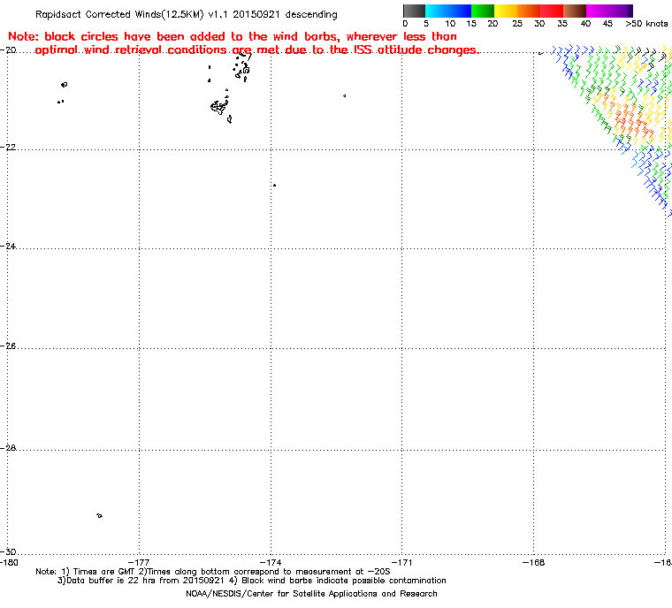Click the 'Rapidscat Corrected Winds' title text
672x608 pixels.
[186, 14]
